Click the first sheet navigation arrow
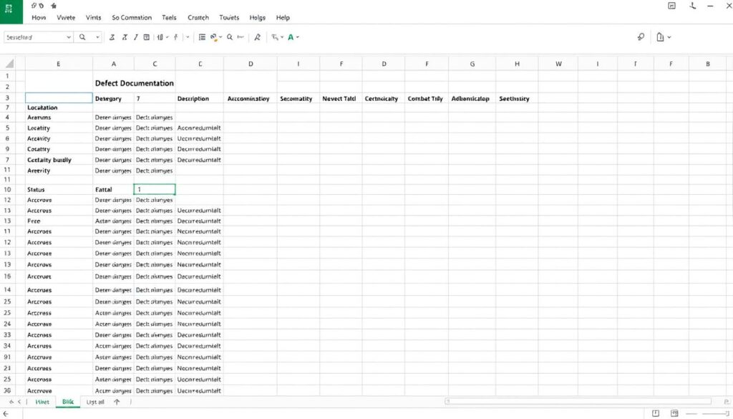733x419 pixels. tap(11, 402)
